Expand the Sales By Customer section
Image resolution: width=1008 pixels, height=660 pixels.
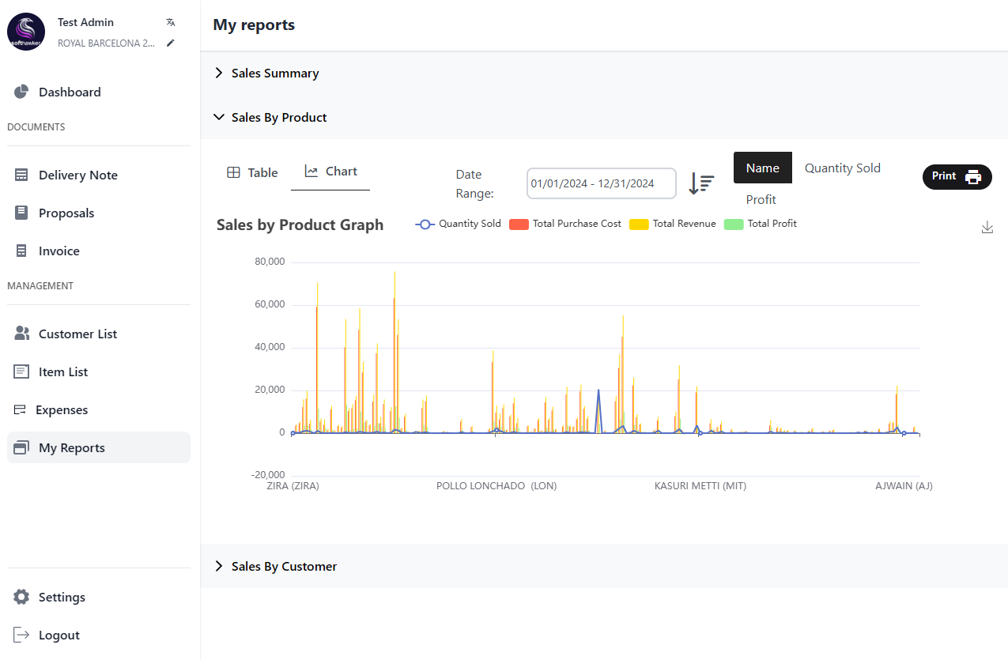tap(284, 567)
